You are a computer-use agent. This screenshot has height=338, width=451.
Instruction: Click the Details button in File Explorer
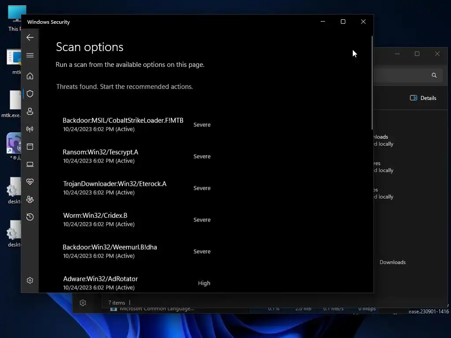(423, 98)
